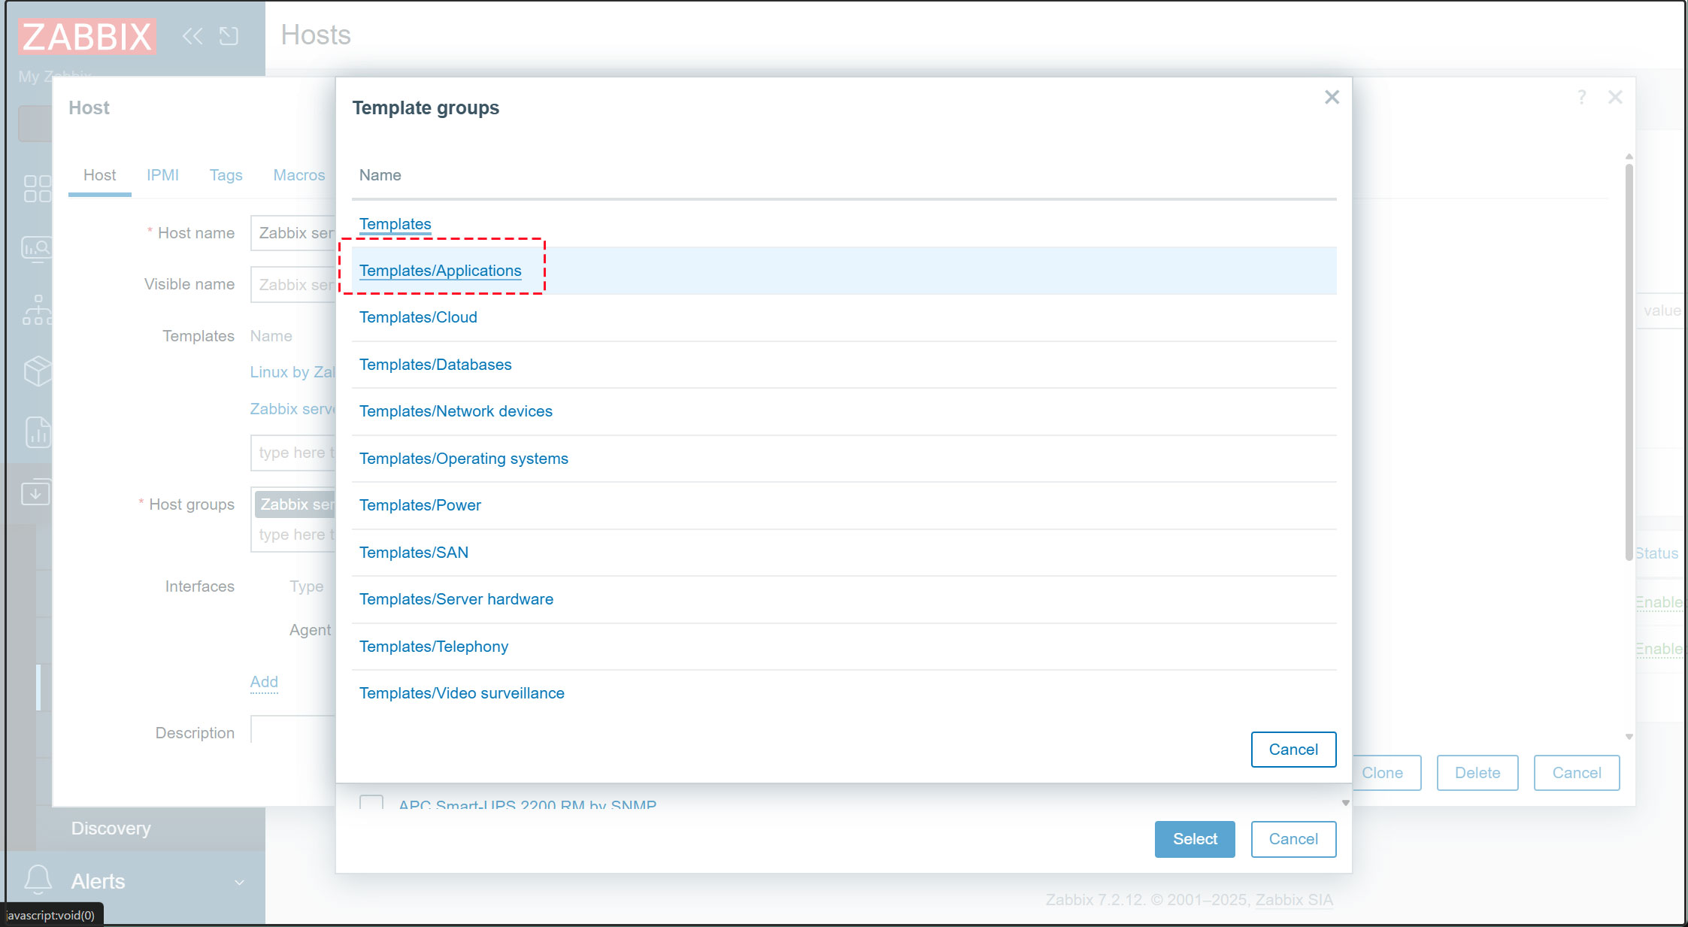Open the Monitoring icon in sidebar
1688x927 pixels.
coord(36,248)
